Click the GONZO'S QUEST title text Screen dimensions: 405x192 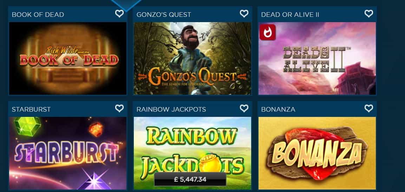(164, 15)
